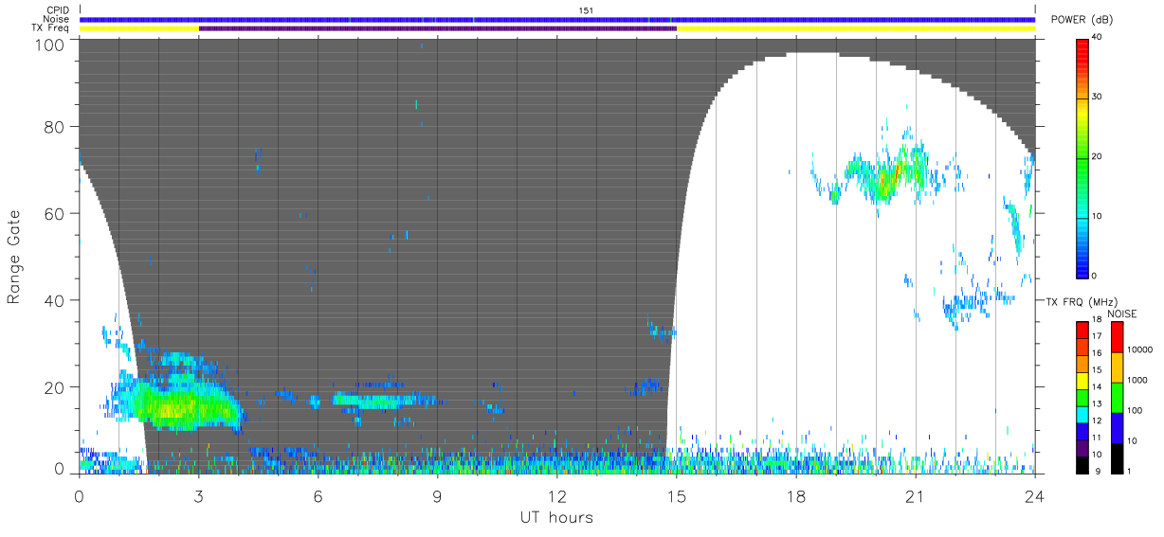Click the red top of the POWER colorbar

(x=1082, y=47)
